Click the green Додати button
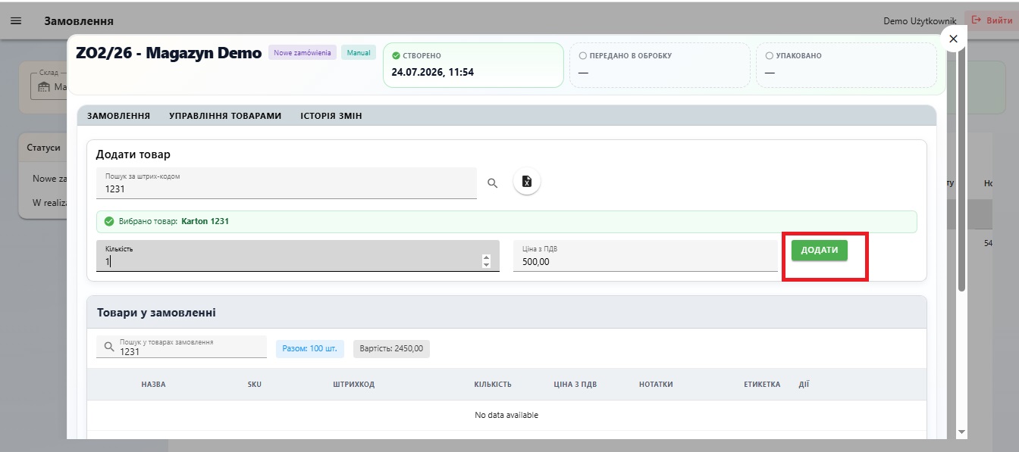Screen dimensions: 1019x452 point(820,250)
